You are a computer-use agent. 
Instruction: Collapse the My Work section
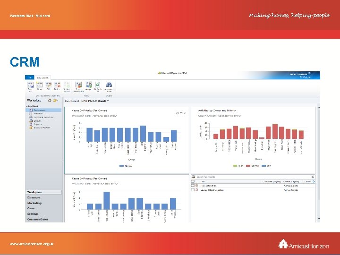27,106
